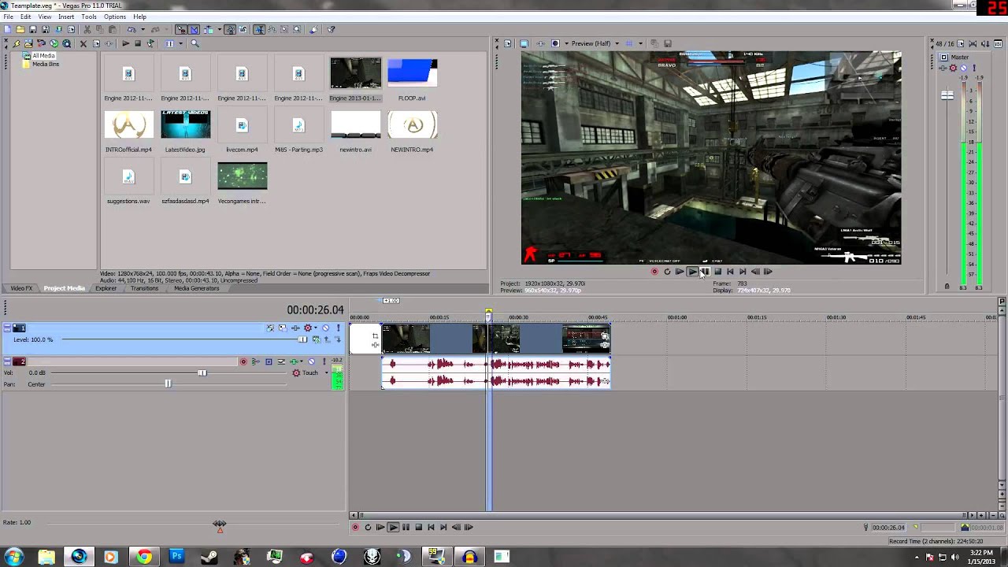Switch to the Explorer tab
Screen dimensions: 1008x567
pyautogui.click(x=106, y=288)
